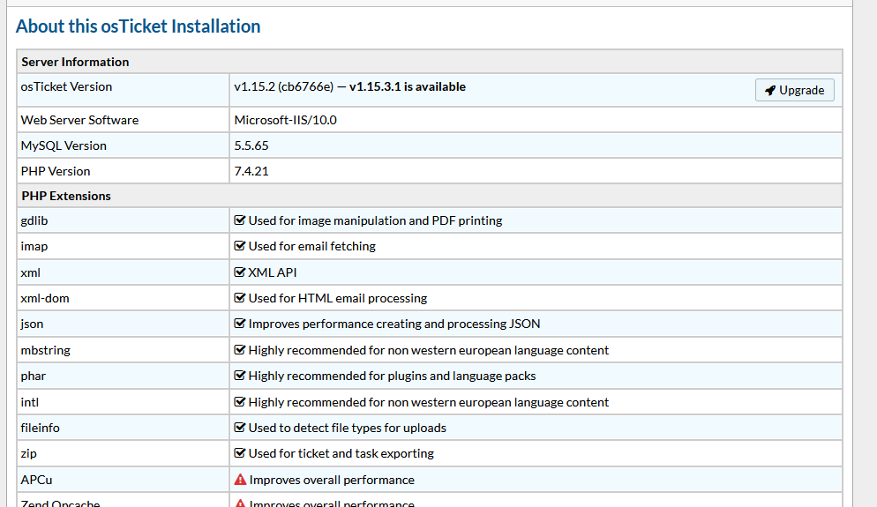The height and width of the screenshot is (507, 877).
Task: Click the 'zip' extension name
Action: point(28,454)
